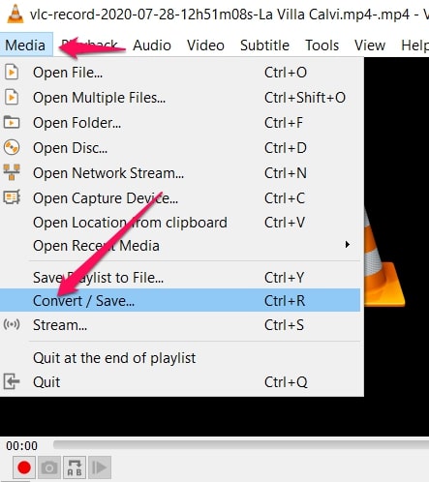Toggle the A-B loop button
Image resolution: width=429 pixels, height=482 pixels.
pos(75,467)
